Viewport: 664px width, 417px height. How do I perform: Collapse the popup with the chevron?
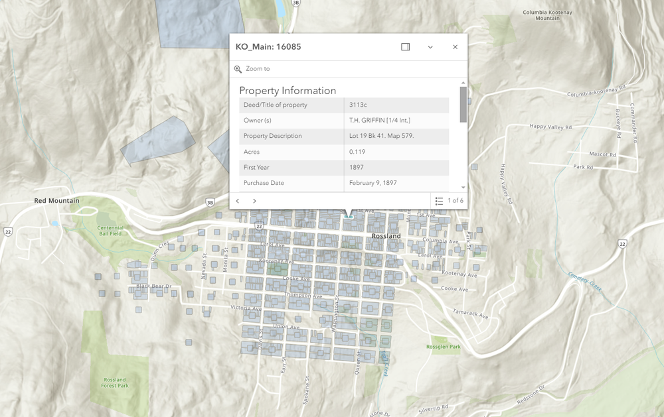[x=430, y=47]
